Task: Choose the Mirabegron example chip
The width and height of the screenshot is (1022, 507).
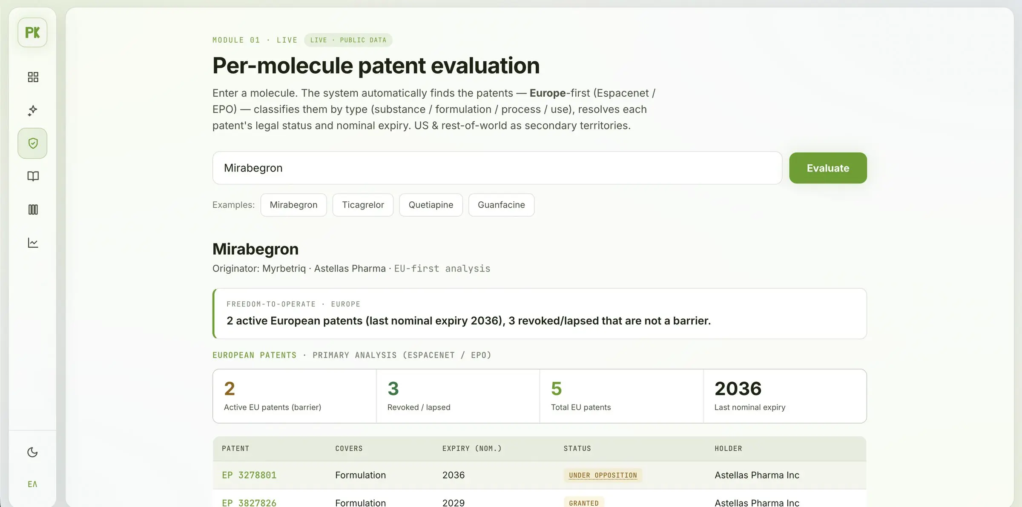Action: (x=293, y=205)
